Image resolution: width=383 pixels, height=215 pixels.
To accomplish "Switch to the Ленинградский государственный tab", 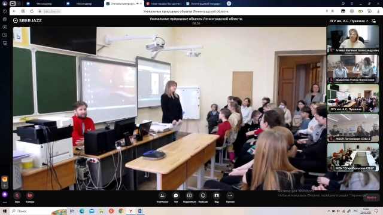I will pyautogui.click(x=203, y=4).
